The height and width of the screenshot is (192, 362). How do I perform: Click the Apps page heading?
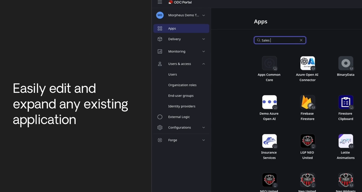[261, 21]
